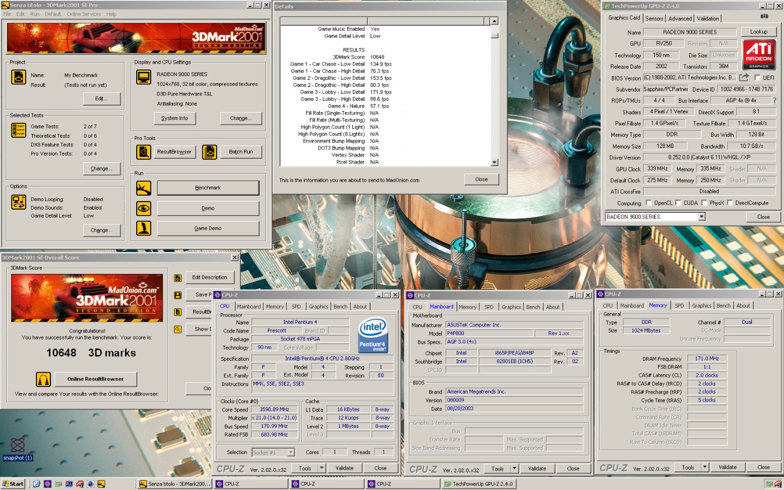Screen dimensions: 784x490
Task: Click the Demo eye icon
Action: point(144,208)
